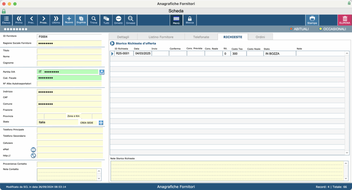Image resolution: width=352 pixels, height=190 pixels.
Task: Click the plus icon beside CREA SEDE
Action: click(101, 123)
